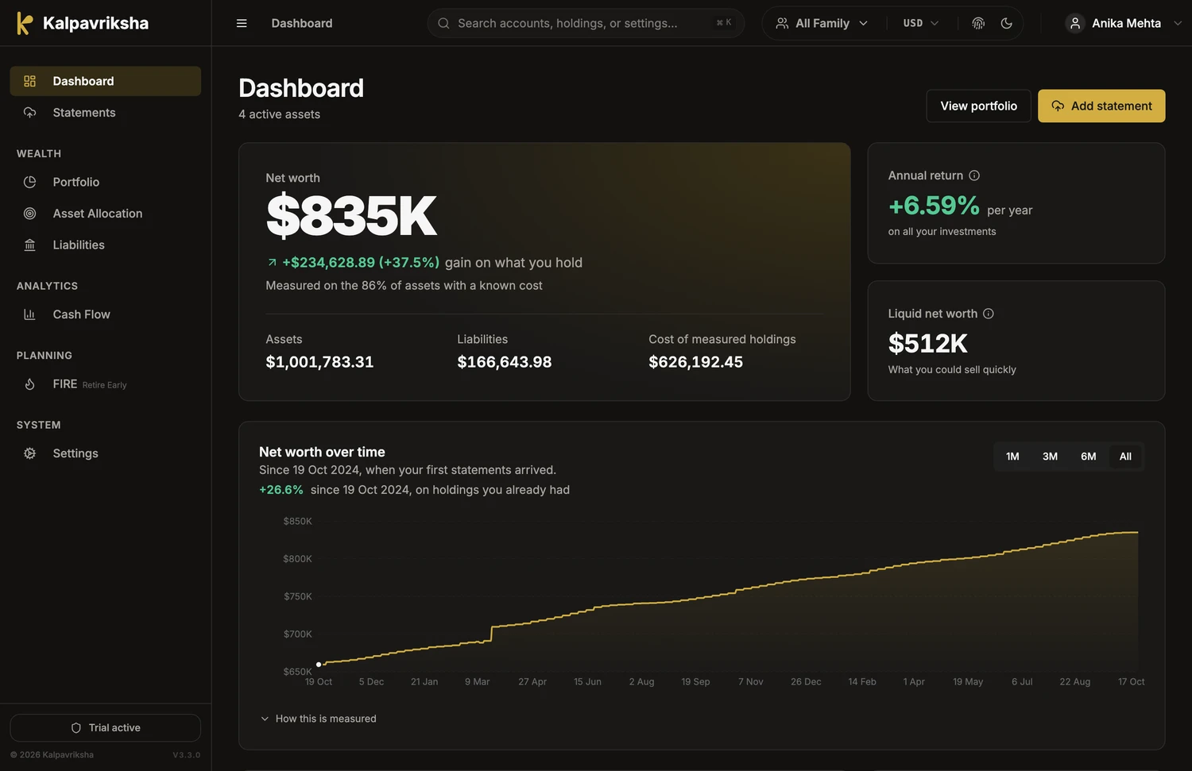Click the V3.3.0 version label
This screenshot has width=1192, height=771.
point(187,755)
